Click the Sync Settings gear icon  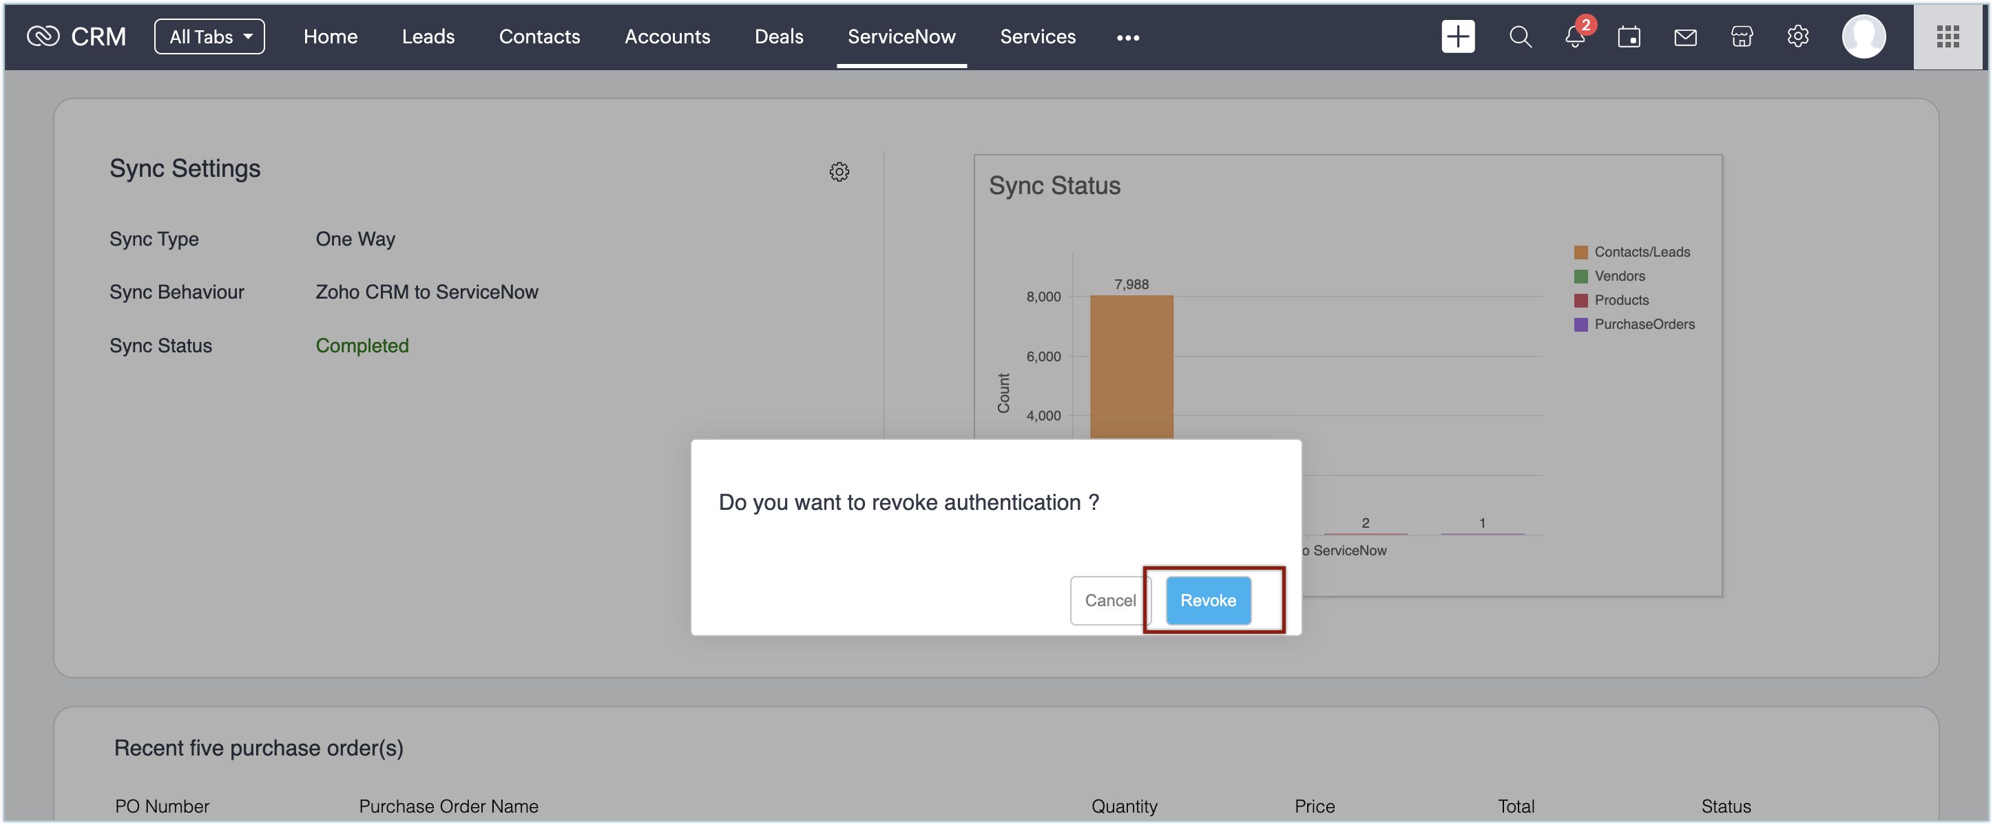point(839,171)
